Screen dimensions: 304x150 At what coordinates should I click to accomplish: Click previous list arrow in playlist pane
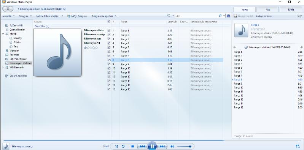(x=235, y=47)
